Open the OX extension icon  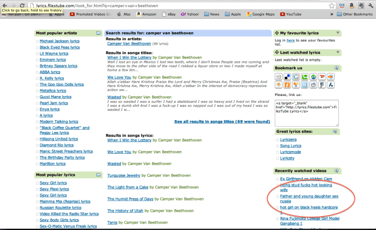coord(342,5)
